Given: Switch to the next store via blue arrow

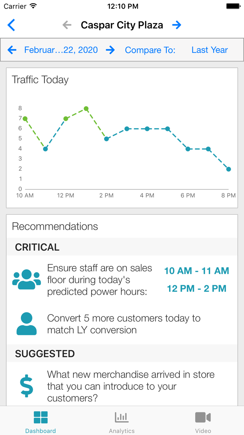Looking at the screenshot, I should point(177,25).
